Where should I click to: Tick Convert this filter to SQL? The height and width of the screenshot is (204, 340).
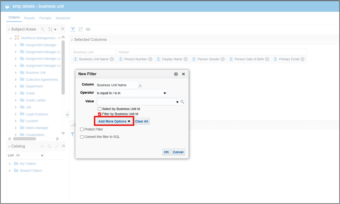[82, 137]
